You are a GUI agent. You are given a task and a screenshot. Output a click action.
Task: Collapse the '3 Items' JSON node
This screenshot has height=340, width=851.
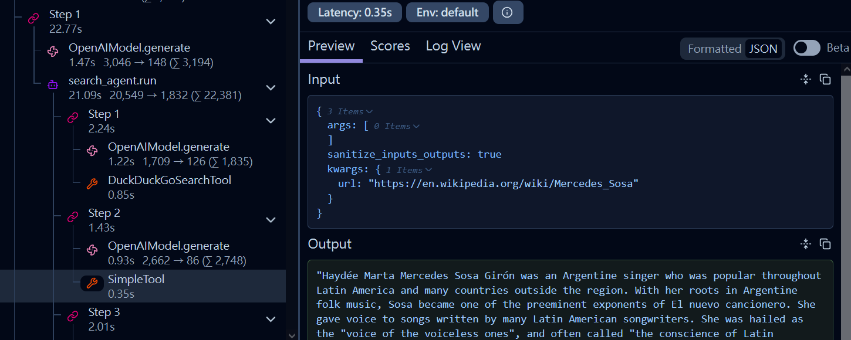coord(350,111)
